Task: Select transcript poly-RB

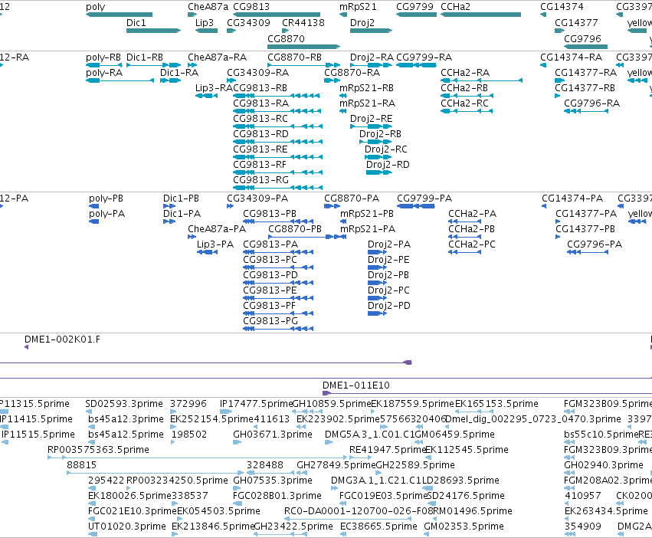Action: point(104,65)
